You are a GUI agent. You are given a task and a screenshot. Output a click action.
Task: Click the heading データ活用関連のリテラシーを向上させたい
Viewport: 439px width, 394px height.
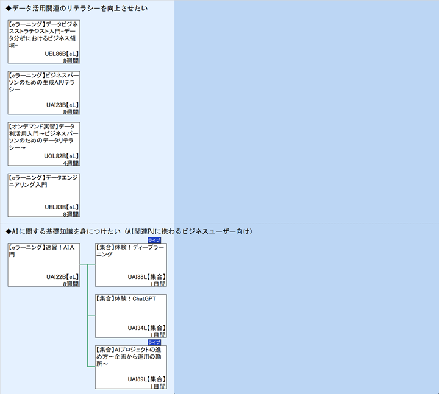coord(77,9)
